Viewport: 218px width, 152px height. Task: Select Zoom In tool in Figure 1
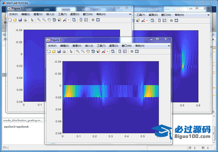[39, 20]
